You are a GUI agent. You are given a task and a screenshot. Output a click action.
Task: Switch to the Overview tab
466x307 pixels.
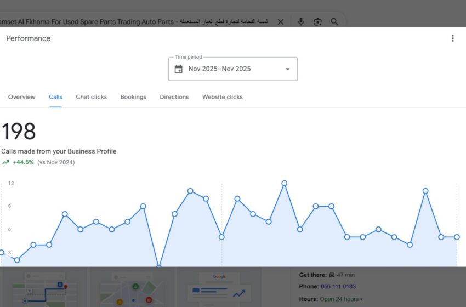22,97
